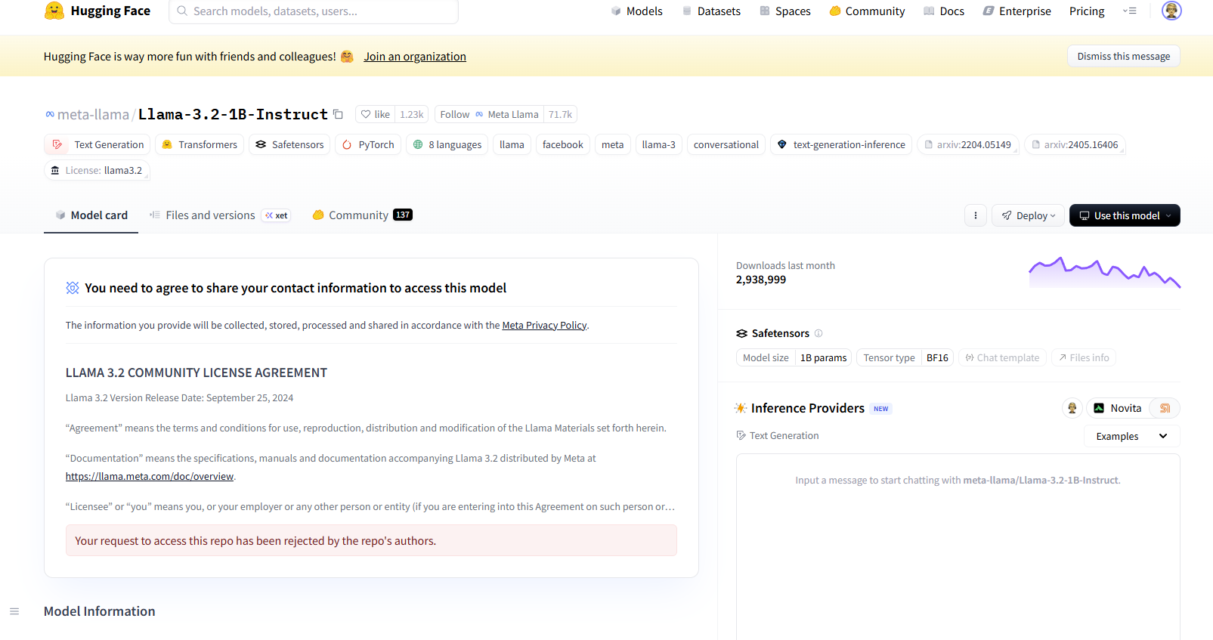The image size is (1213, 640).
Task: Switch to Files and versions tab
Action: point(210,215)
